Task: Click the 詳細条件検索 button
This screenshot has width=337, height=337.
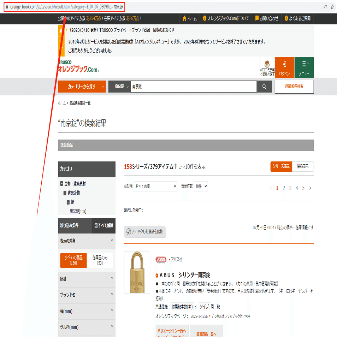Action: (294, 87)
